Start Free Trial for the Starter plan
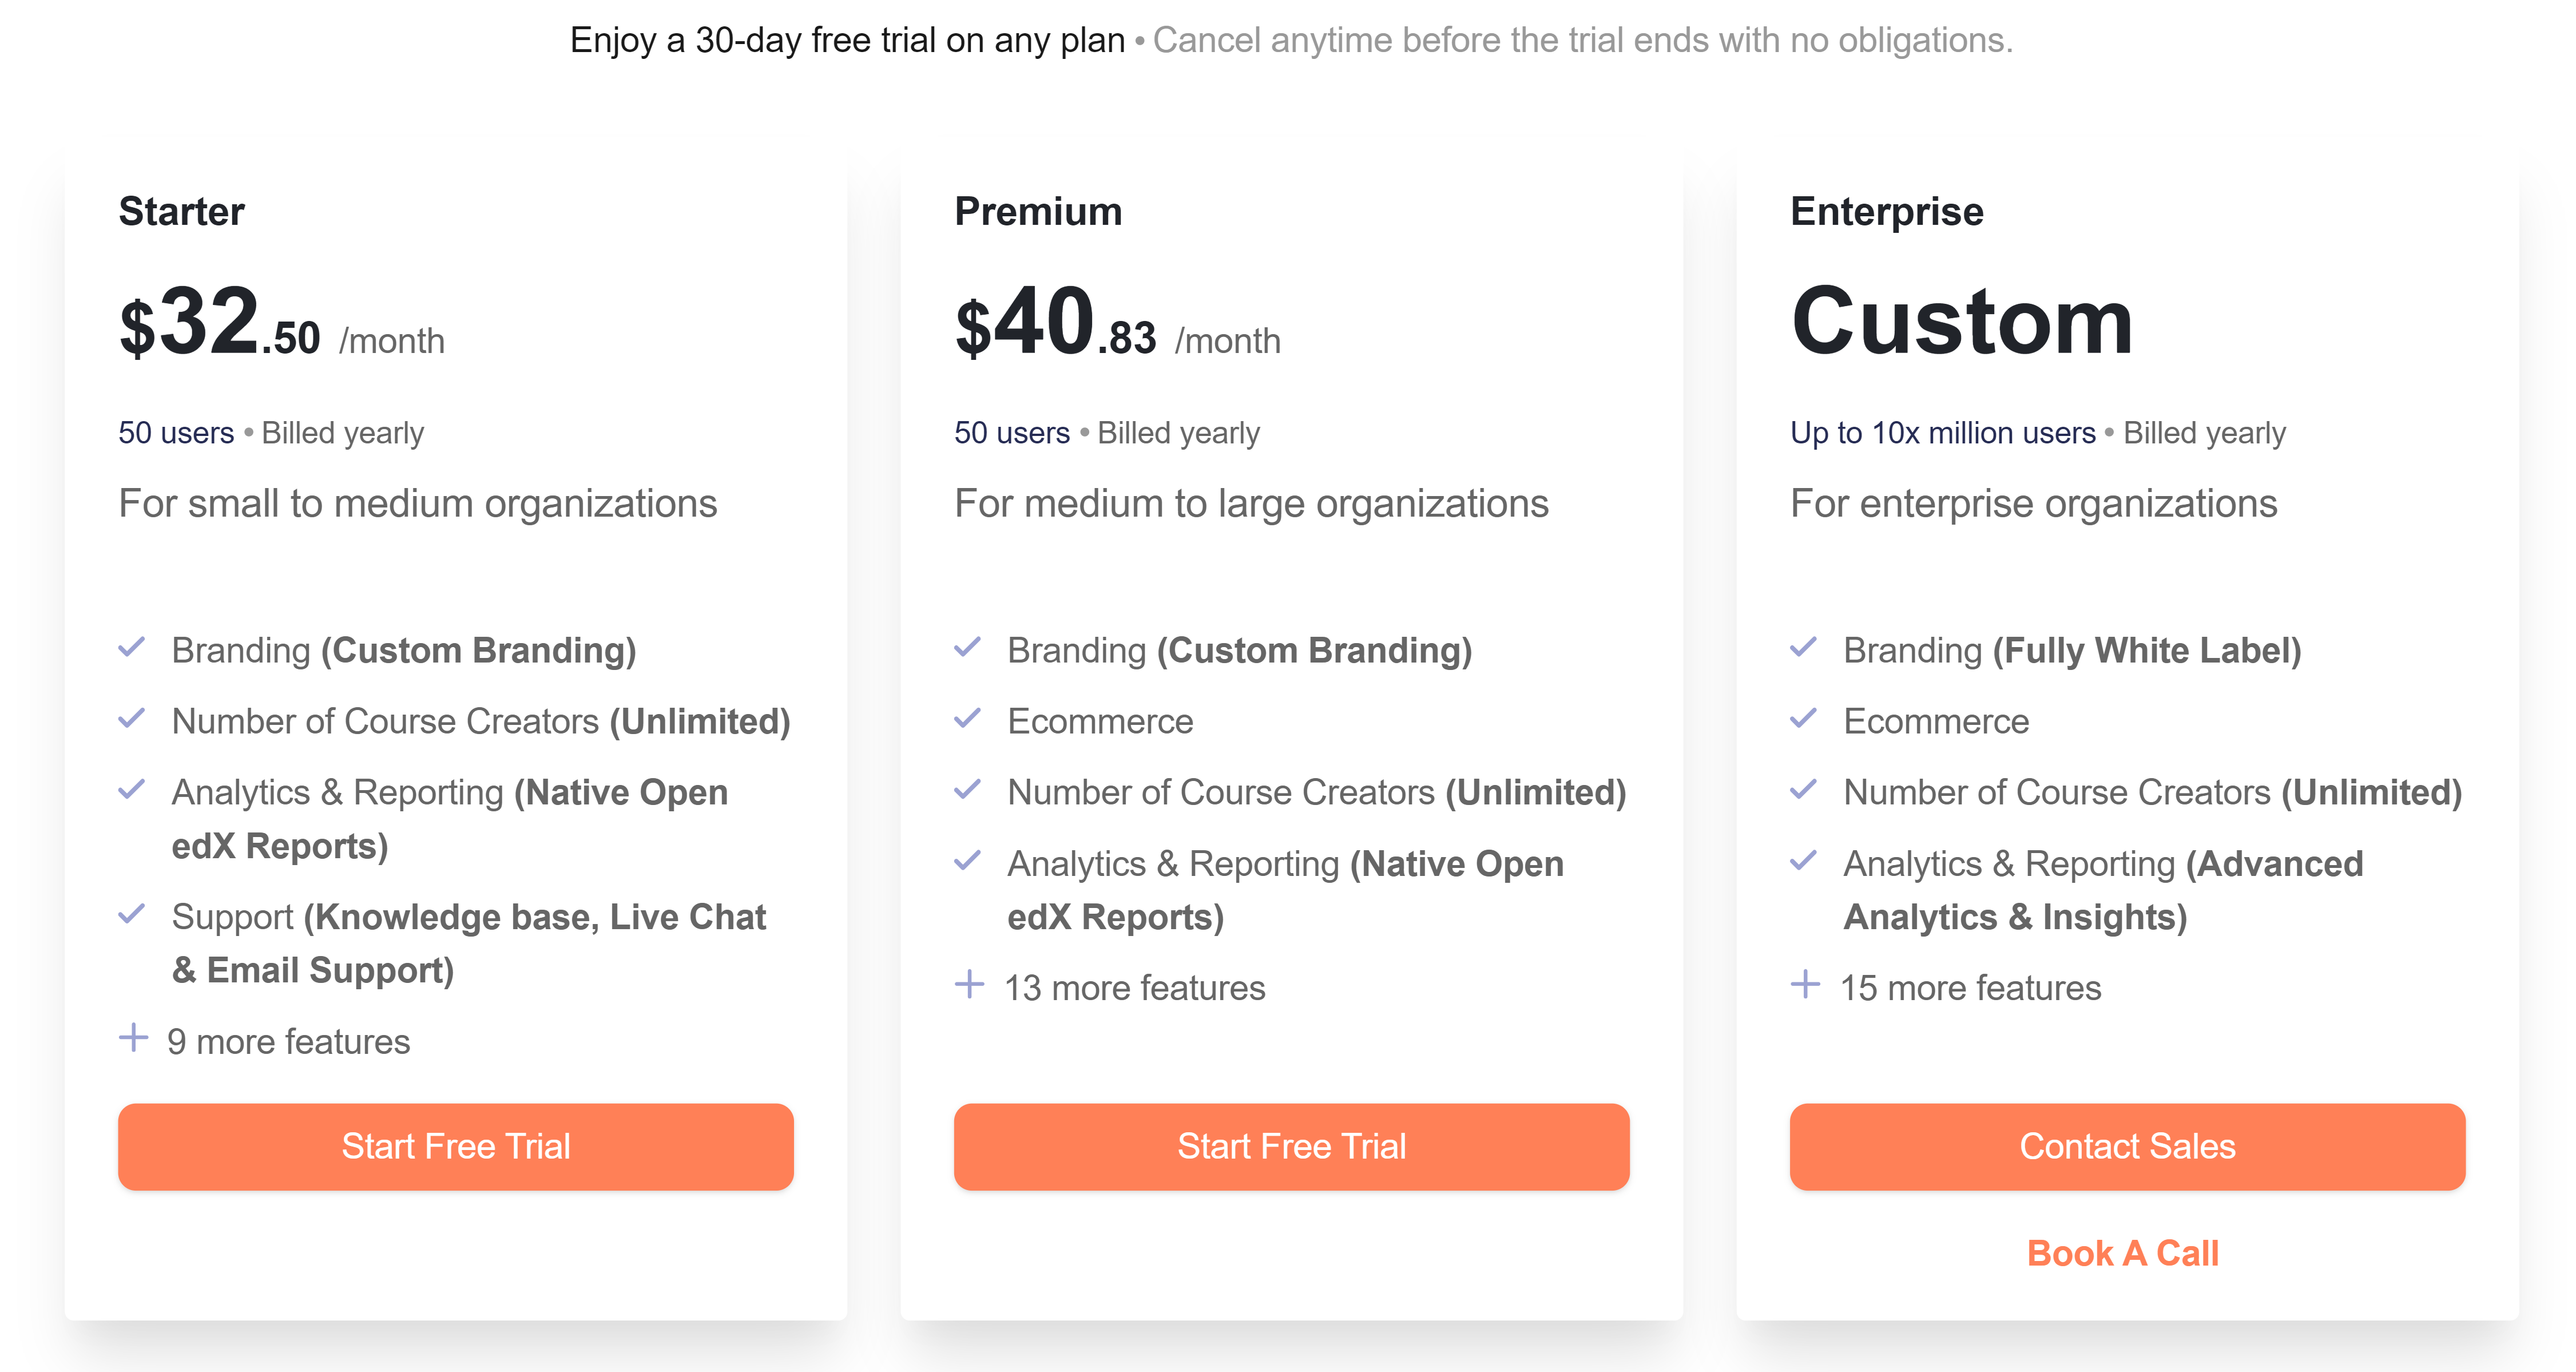This screenshot has height=1372, width=2576. pos(456,1146)
